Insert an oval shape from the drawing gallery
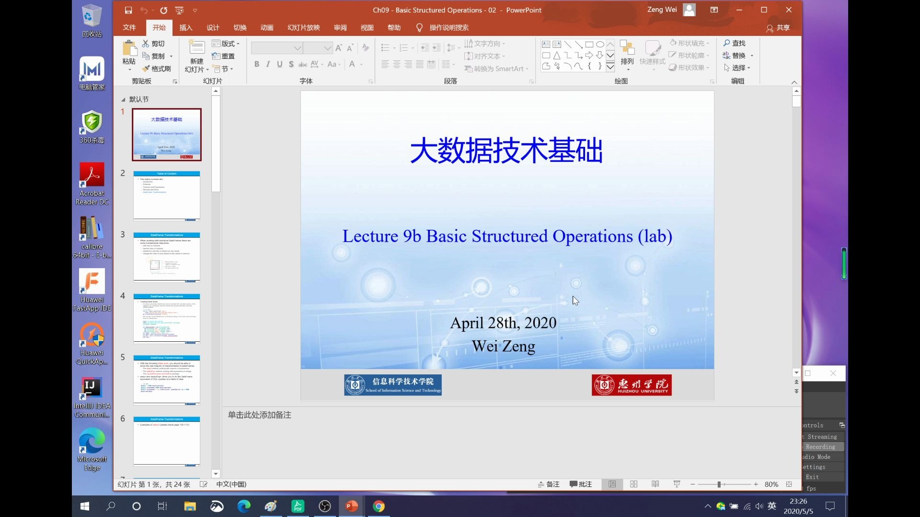 600,44
